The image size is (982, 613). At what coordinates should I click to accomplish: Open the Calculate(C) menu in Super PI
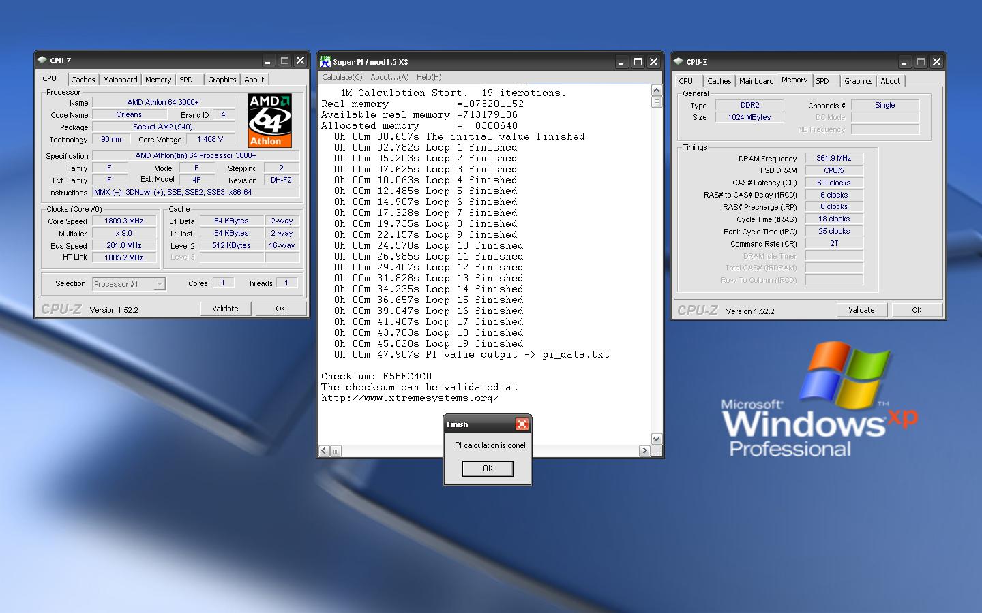[342, 77]
